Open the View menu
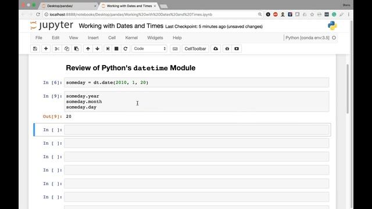This screenshot has width=372, height=209. coord(74,38)
